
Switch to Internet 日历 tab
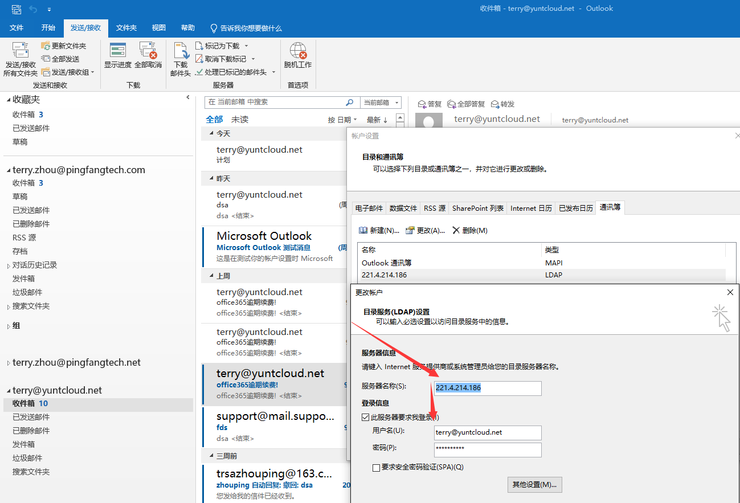pyautogui.click(x=532, y=208)
